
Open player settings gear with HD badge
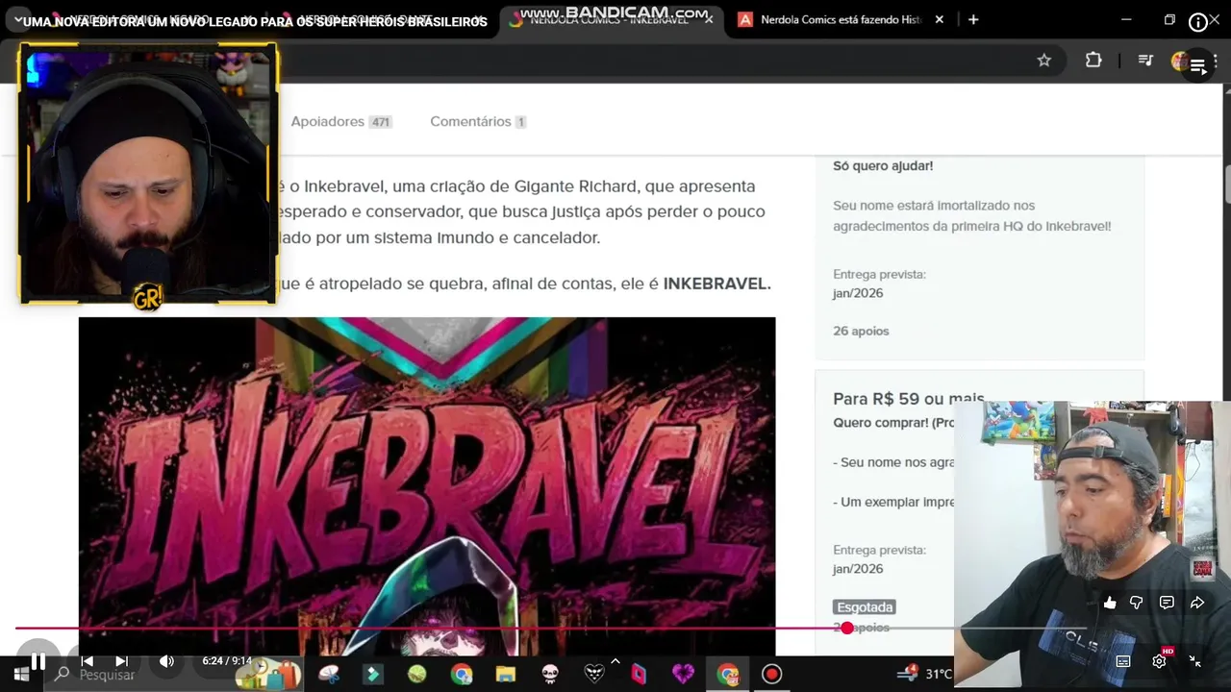pyautogui.click(x=1160, y=660)
